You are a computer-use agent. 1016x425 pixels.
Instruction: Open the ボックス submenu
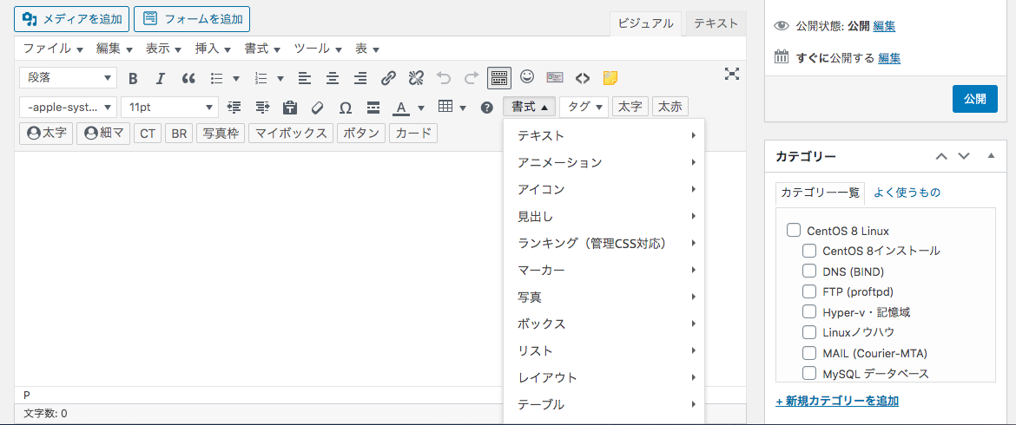(604, 324)
